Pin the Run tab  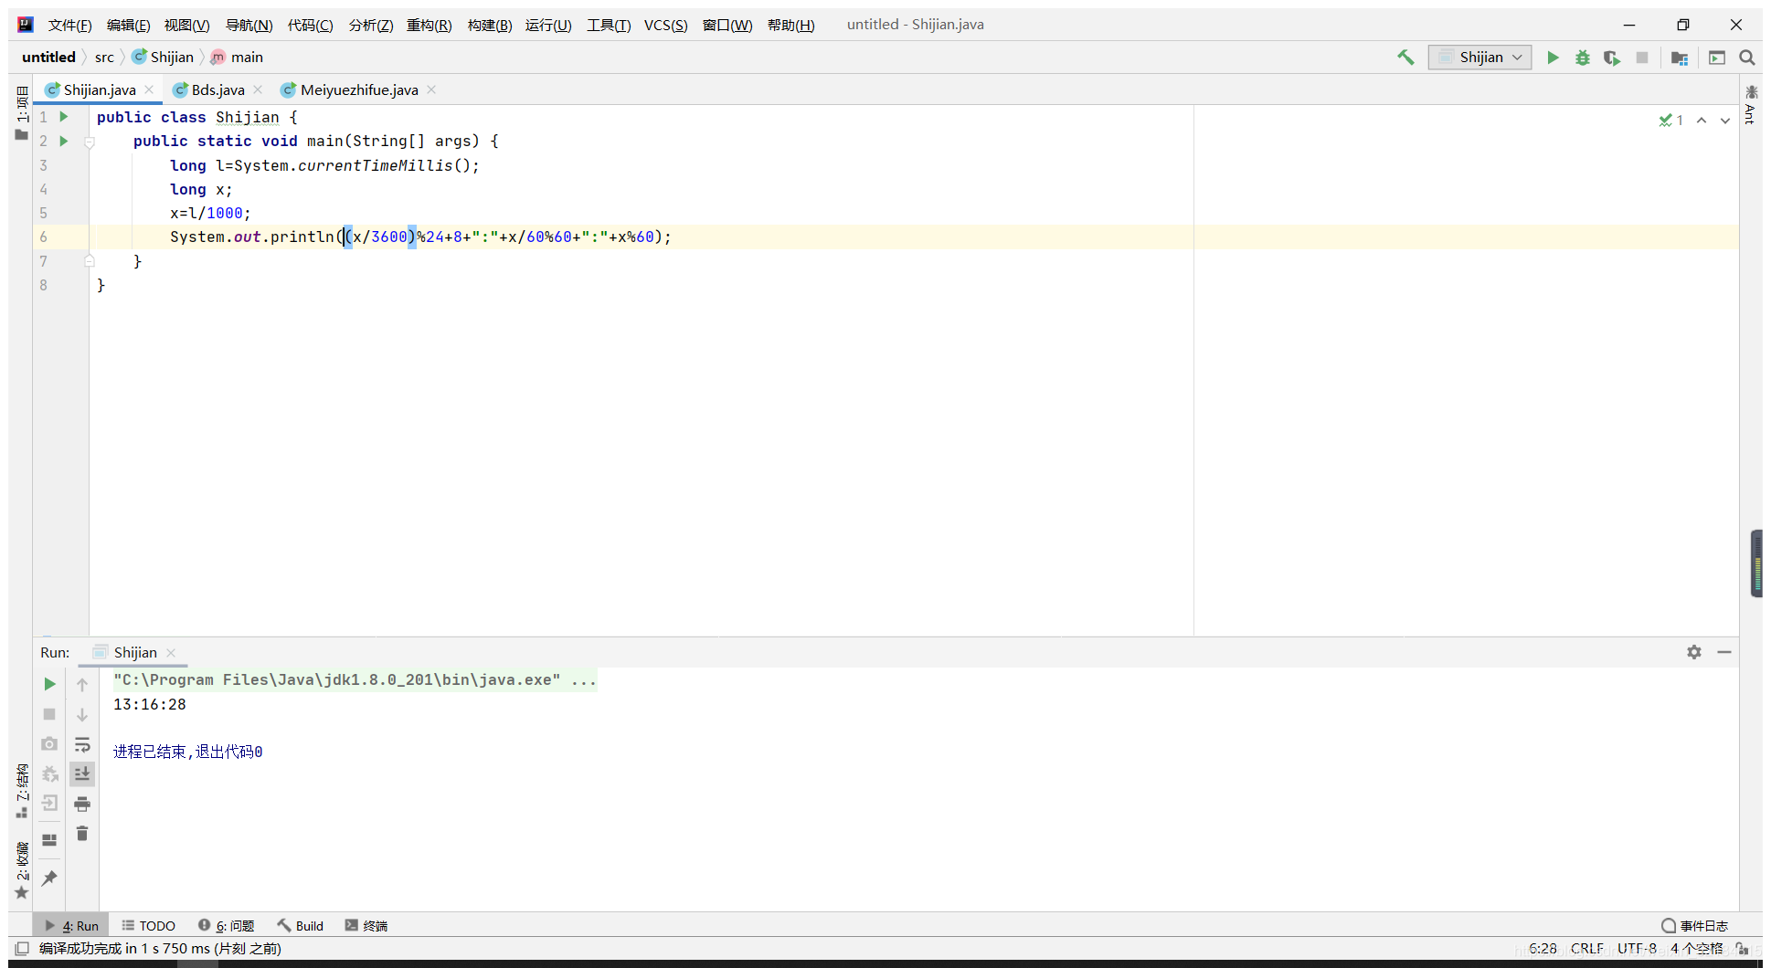(x=49, y=878)
